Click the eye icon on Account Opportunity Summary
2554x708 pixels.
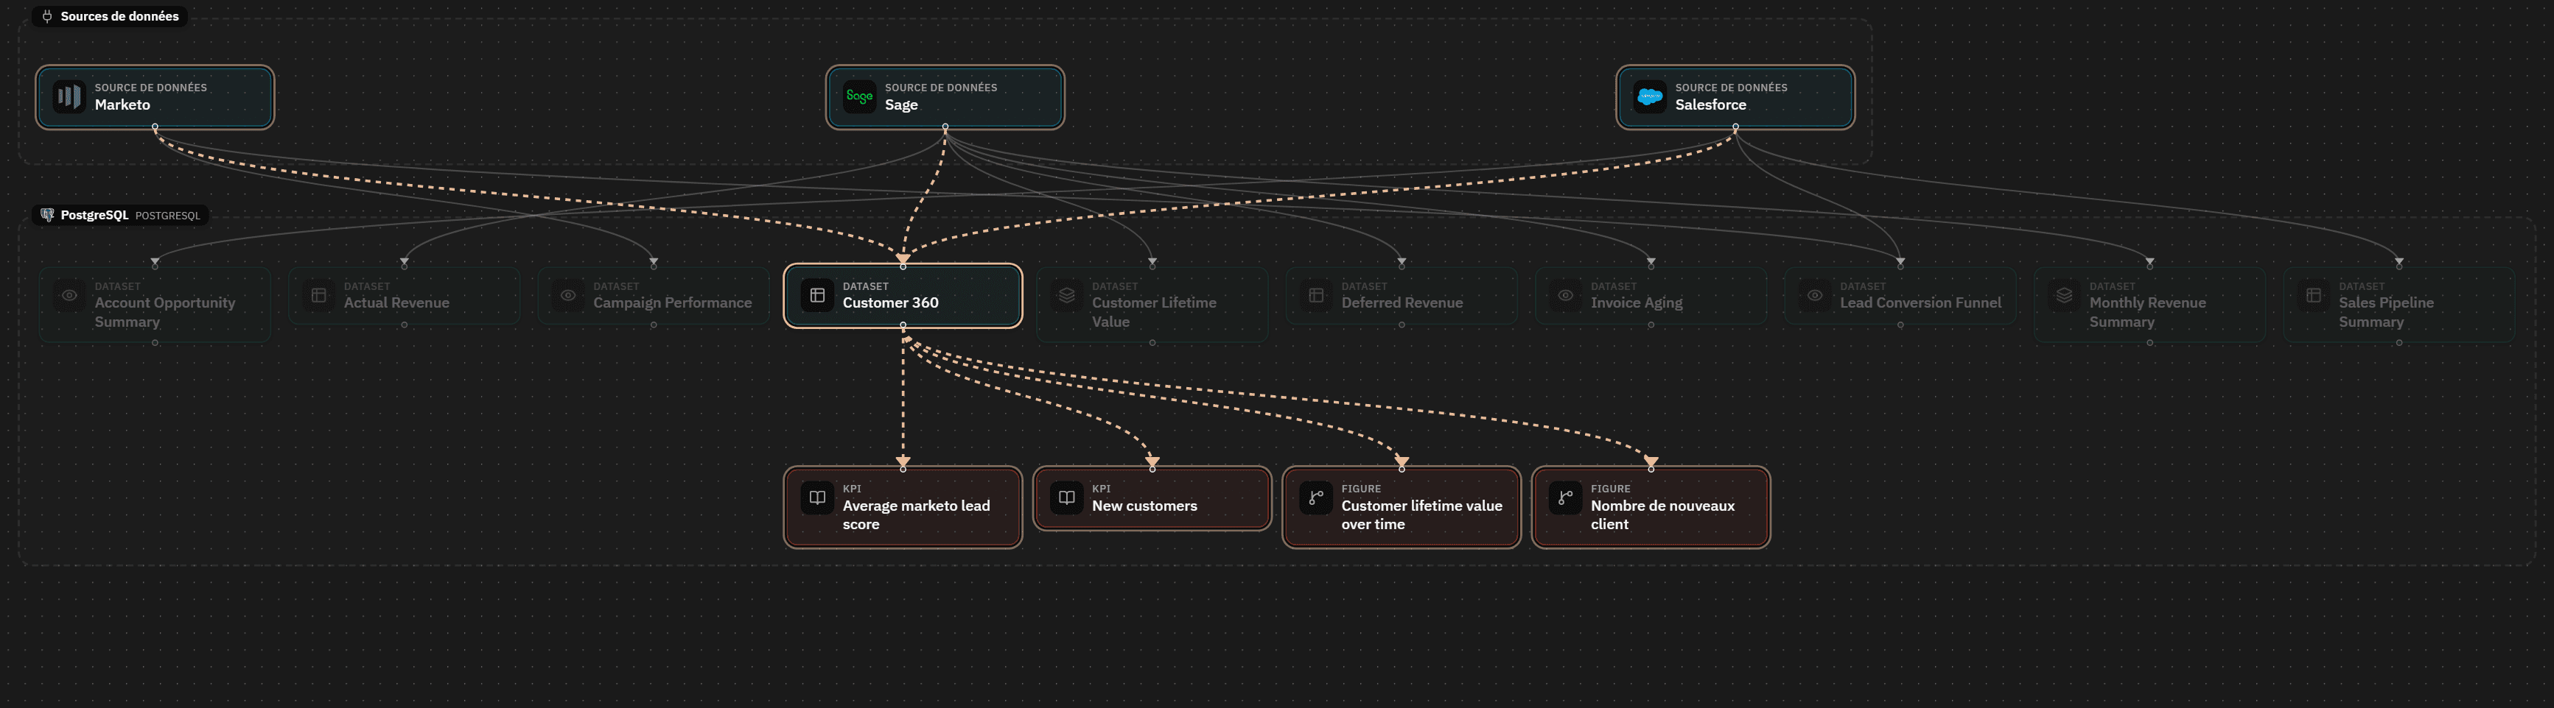[69, 295]
